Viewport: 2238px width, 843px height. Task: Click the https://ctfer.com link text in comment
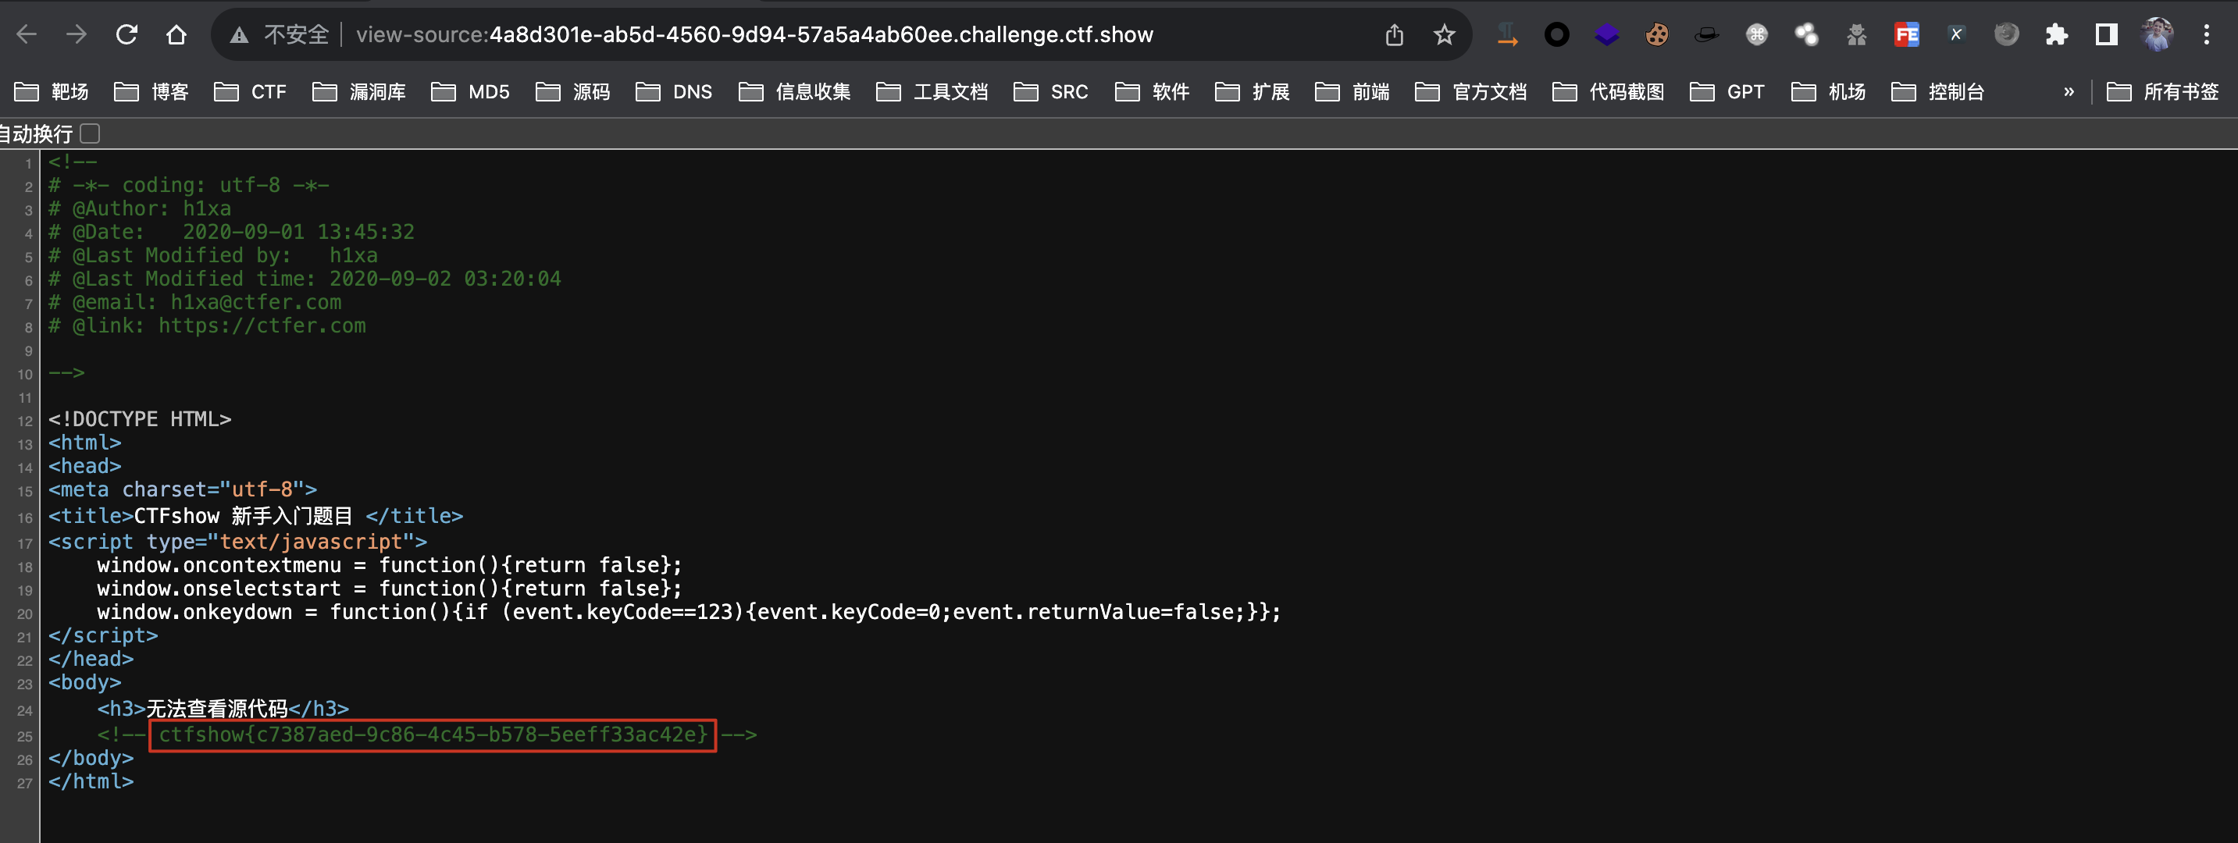(x=262, y=325)
